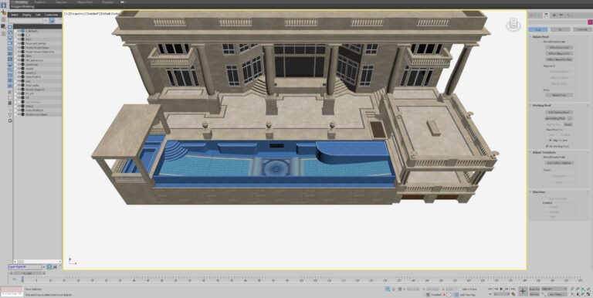Viewport: 593px width, 298px height.
Task: Hide the Glass layer with its eye icon
Action: coord(19,56)
